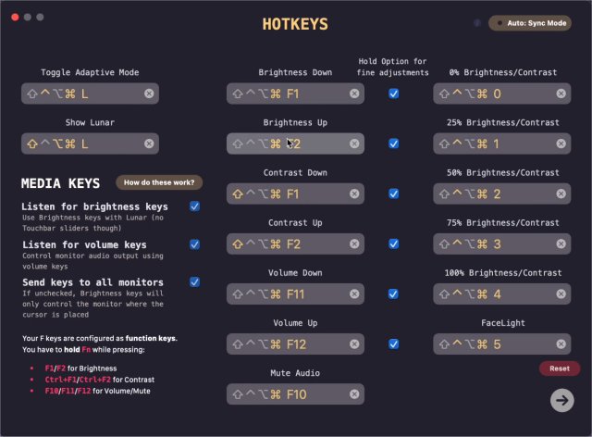
Task: Disable Listen for brightness keys
Action: click(194, 206)
